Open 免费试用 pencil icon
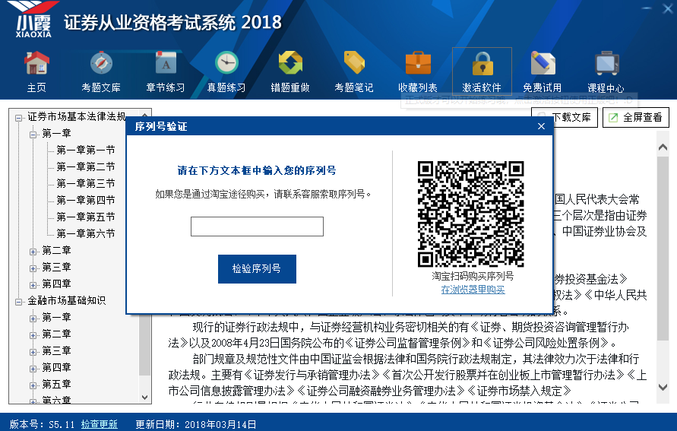The image size is (677, 431). pyautogui.click(x=543, y=64)
